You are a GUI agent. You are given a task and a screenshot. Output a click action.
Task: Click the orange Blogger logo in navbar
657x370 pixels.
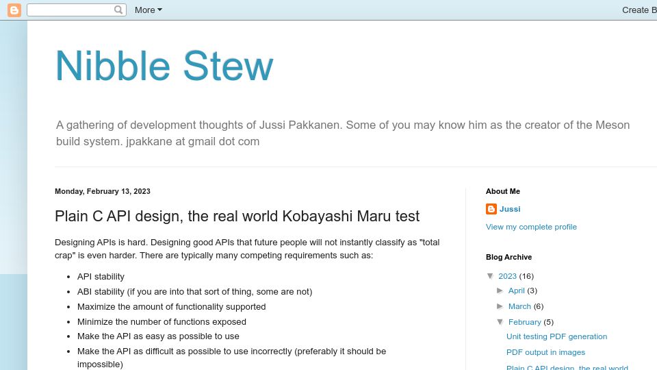[x=14, y=10]
